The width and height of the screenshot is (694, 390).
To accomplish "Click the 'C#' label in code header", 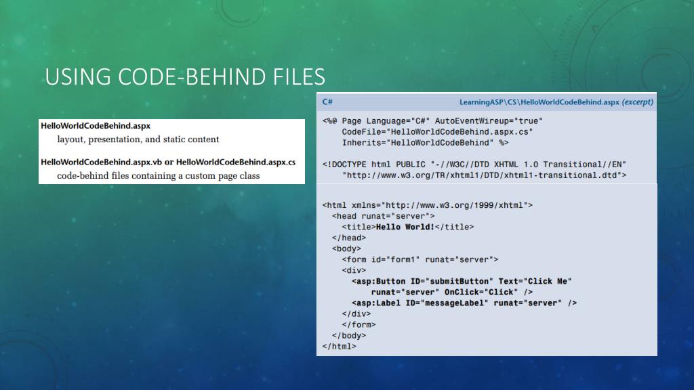I will [x=327, y=102].
